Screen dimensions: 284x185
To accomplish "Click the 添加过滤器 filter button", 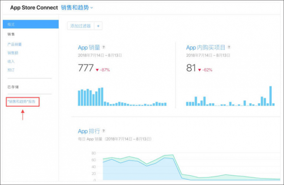I will [81, 26].
